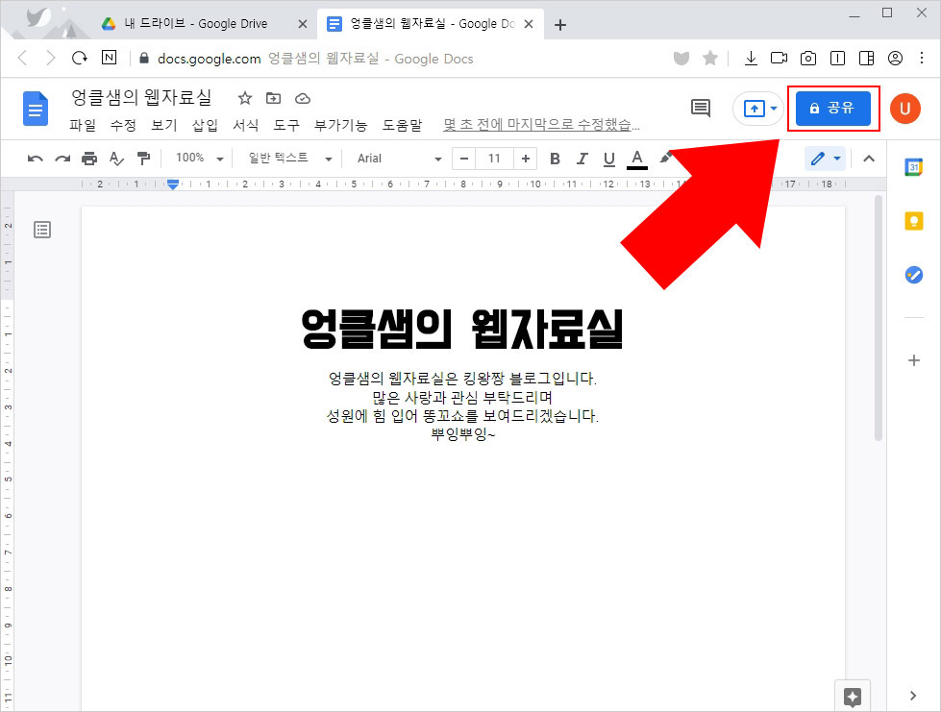The image size is (941, 712).
Task: Open the 도움말 menu
Action: click(402, 125)
